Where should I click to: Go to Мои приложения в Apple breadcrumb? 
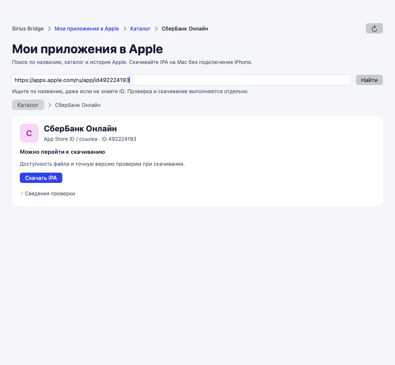87,29
